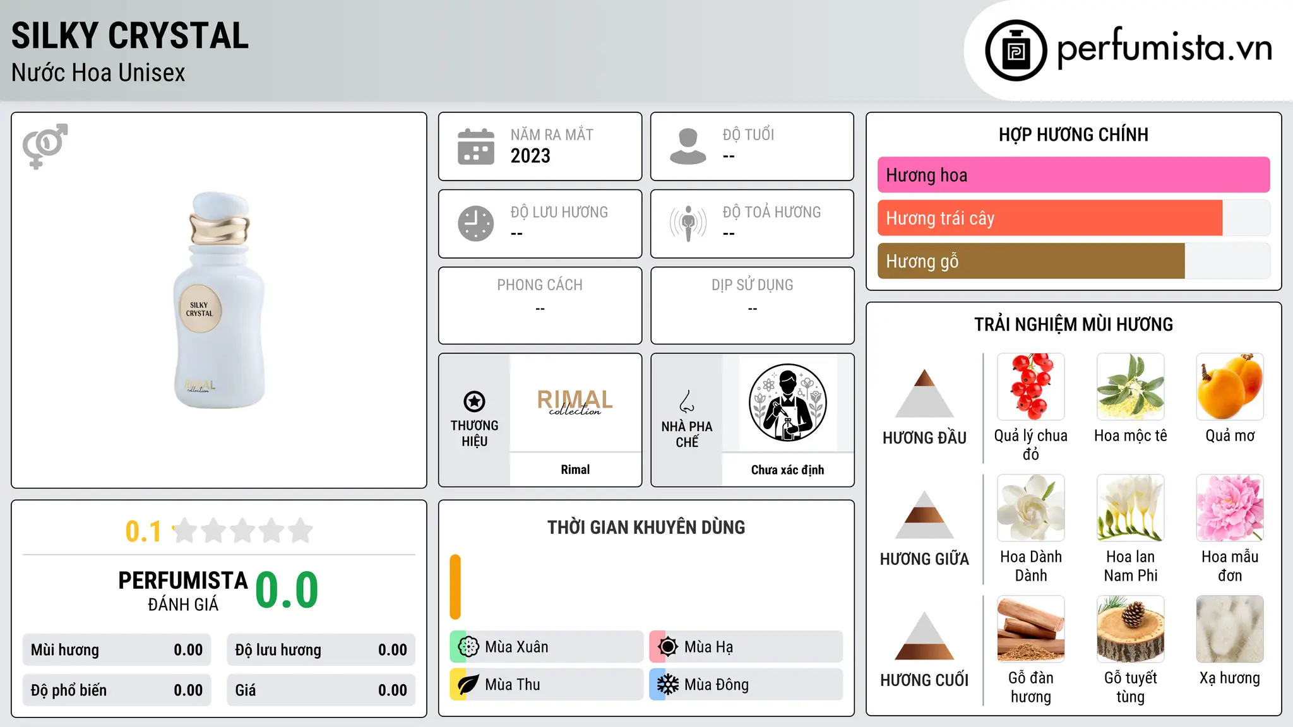Select the Mùa Đông season chip

pos(746,685)
